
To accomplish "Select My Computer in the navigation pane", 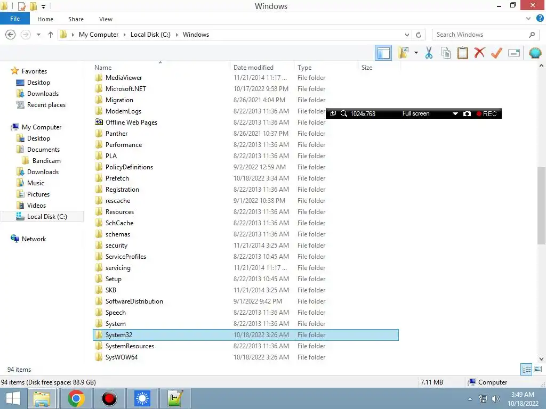I will [42, 127].
